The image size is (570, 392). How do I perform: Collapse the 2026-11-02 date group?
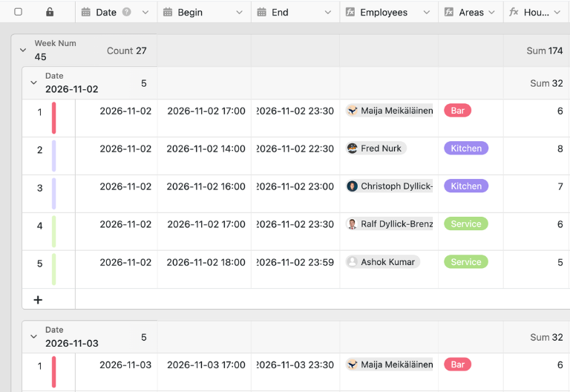click(x=34, y=83)
